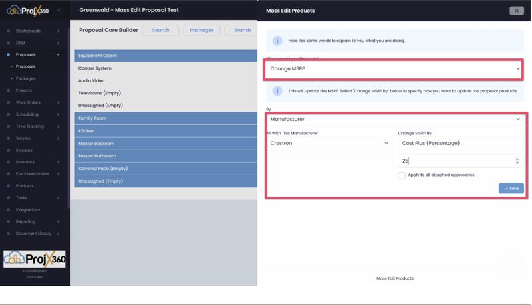Image resolution: width=532 pixels, height=305 pixels.
Task: Expand the Tasks sidebar chevron
Action: pos(58,197)
